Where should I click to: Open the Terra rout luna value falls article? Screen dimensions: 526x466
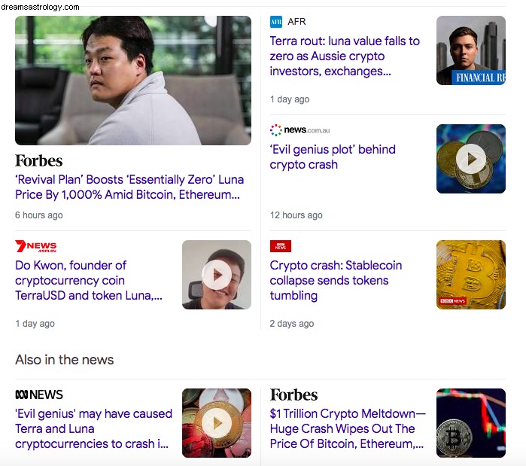click(345, 56)
